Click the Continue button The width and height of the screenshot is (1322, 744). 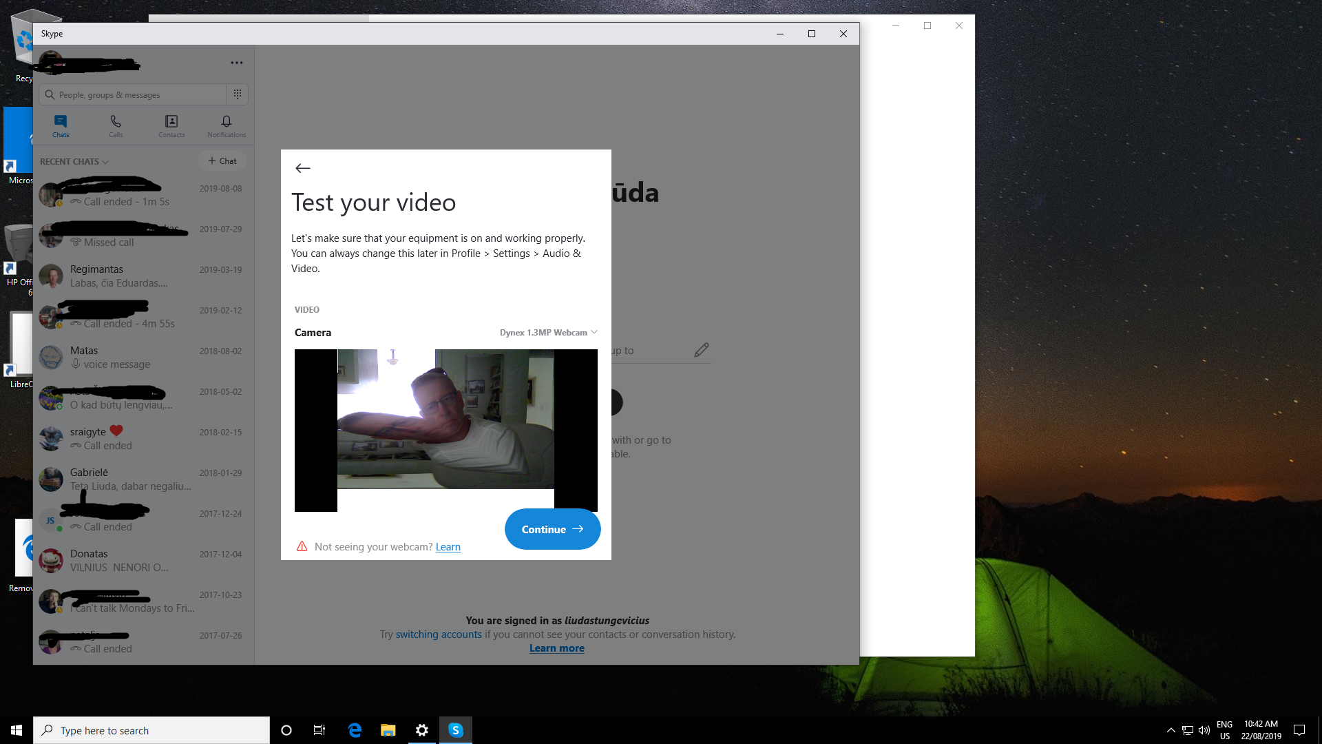coord(552,529)
